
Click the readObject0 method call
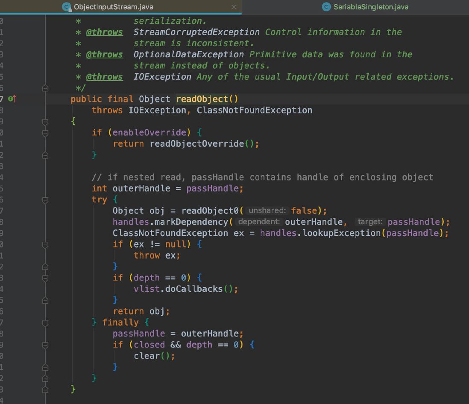(210, 211)
